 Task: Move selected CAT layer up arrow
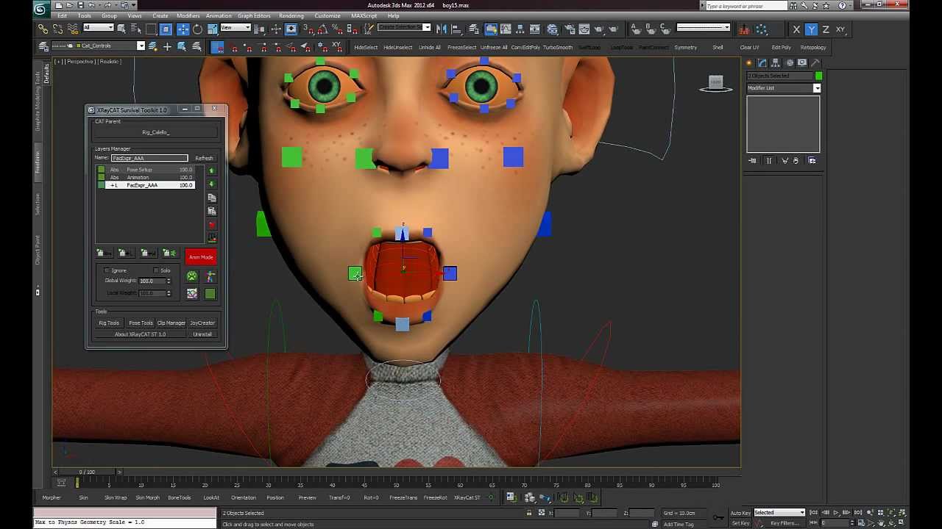coord(212,170)
